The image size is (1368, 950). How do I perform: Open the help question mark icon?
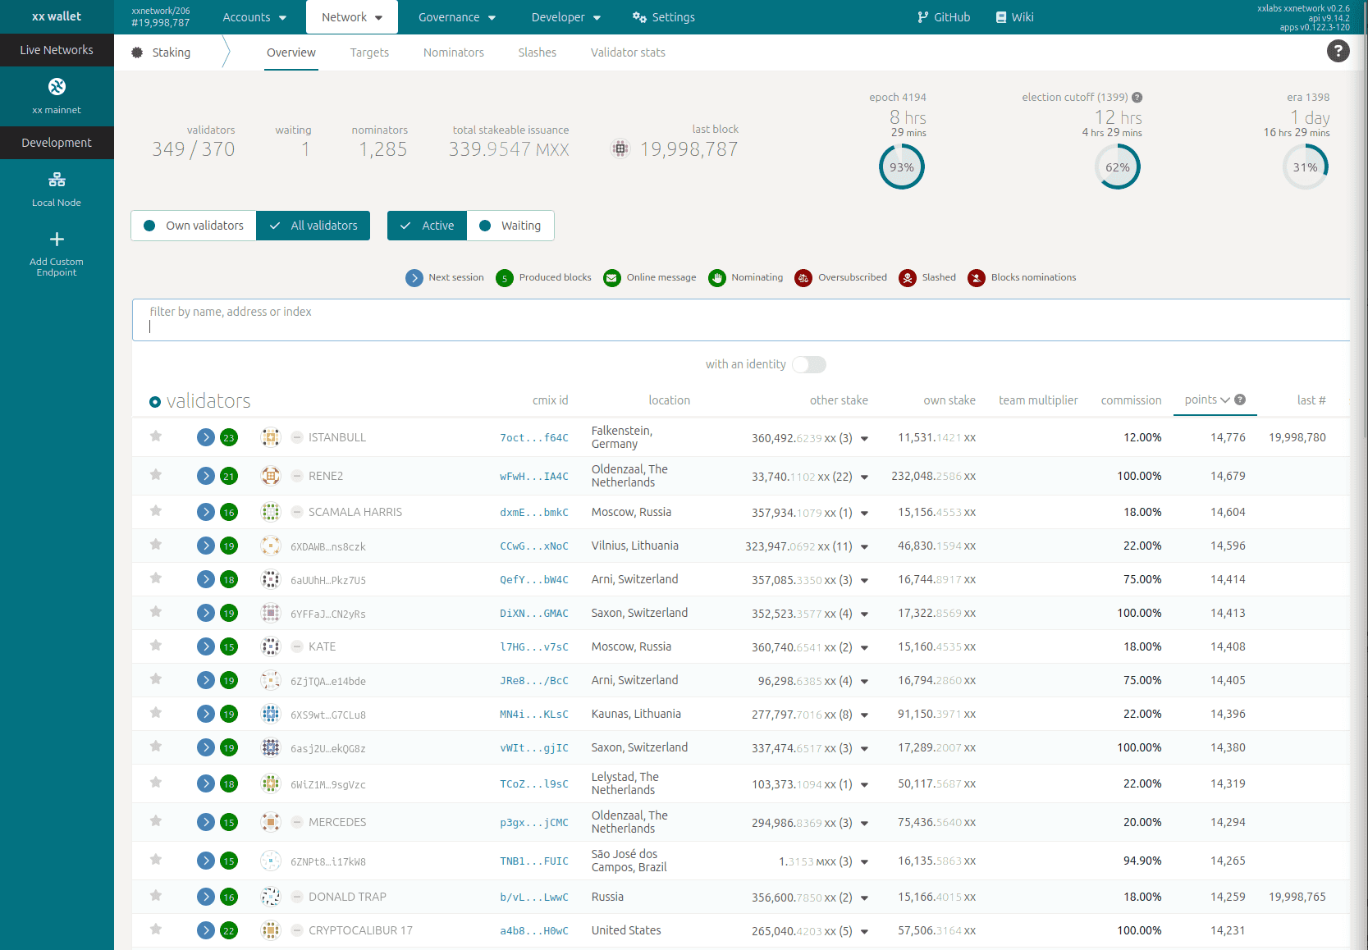pyautogui.click(x=1338, y=52)
